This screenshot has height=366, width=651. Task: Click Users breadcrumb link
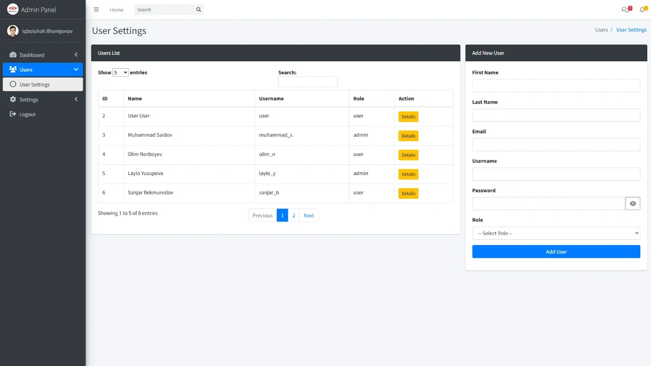[x=601, y=30]
